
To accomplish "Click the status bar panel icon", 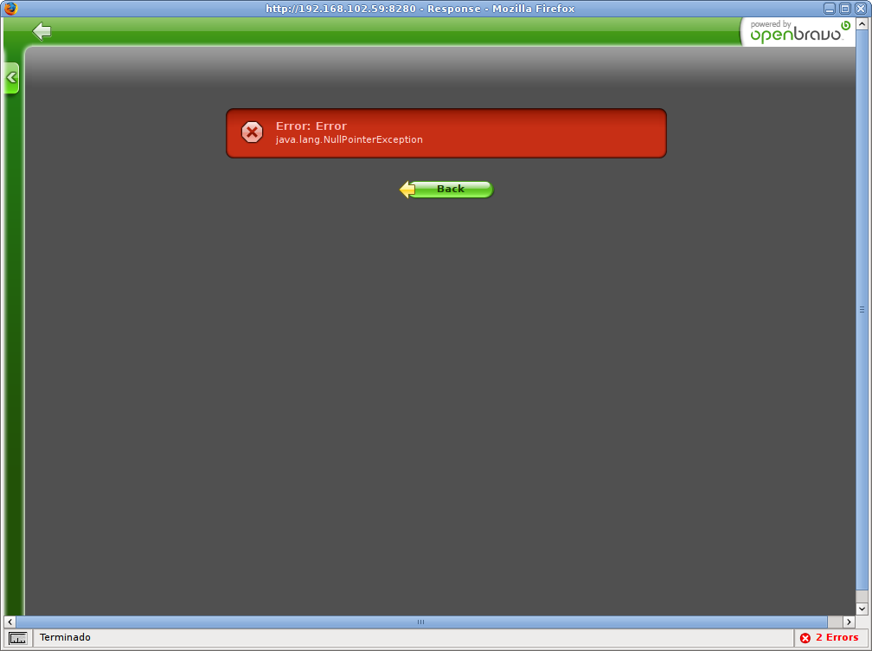I will [x=18, y=638].
